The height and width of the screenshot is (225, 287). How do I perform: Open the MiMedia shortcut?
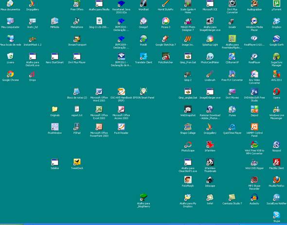(54, 21)
